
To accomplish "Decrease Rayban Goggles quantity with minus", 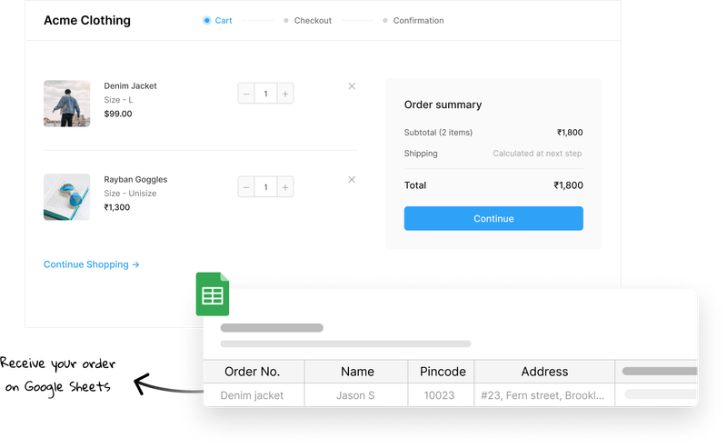I will [x=246, y=187].
